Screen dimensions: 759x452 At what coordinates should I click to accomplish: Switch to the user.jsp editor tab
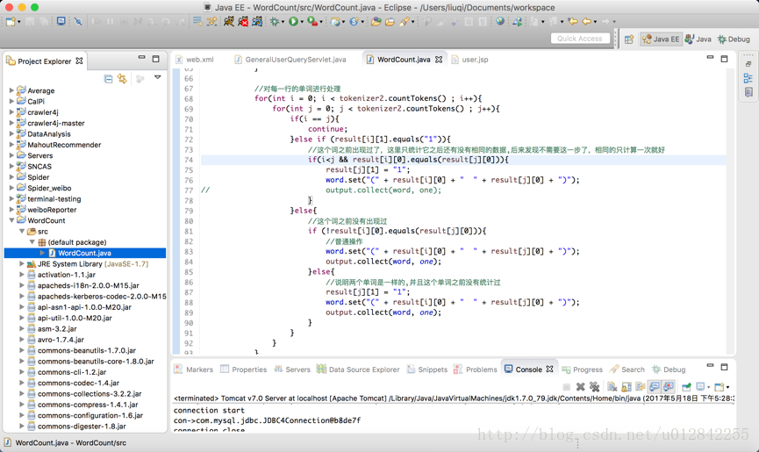point(469,60)
